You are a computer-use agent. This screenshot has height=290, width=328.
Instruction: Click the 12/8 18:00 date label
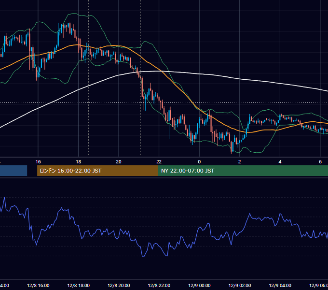(x=79, y=286)
